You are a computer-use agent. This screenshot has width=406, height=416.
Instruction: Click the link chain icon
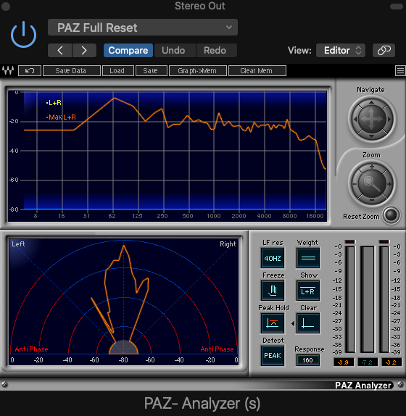[x=384, y=51]
